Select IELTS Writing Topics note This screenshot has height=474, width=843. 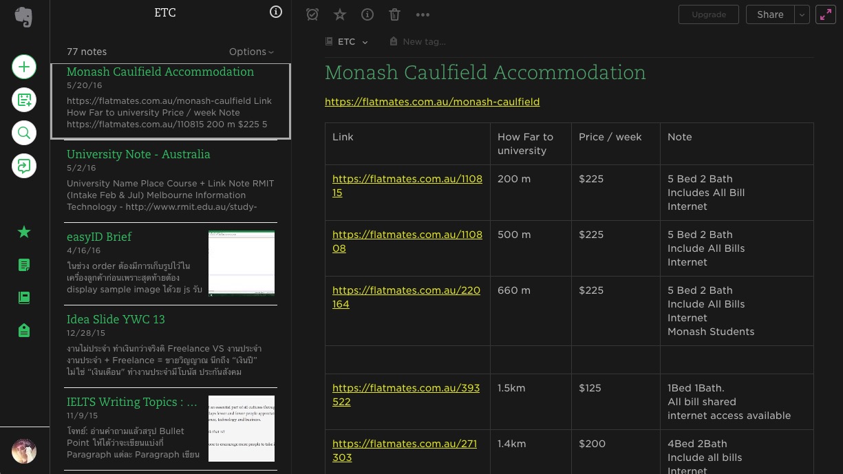[171, 429]
